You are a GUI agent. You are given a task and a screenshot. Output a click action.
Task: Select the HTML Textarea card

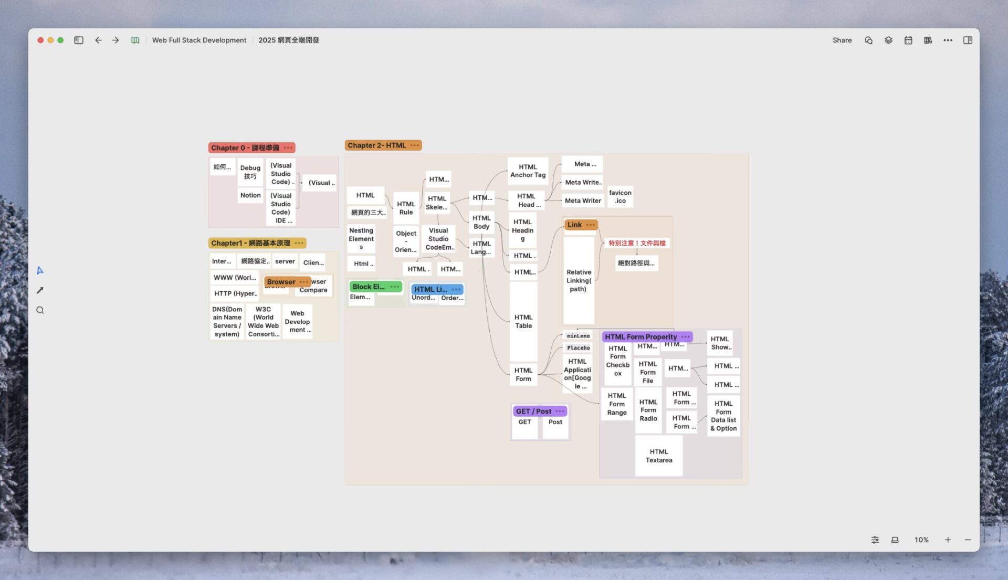click(659, 456)
